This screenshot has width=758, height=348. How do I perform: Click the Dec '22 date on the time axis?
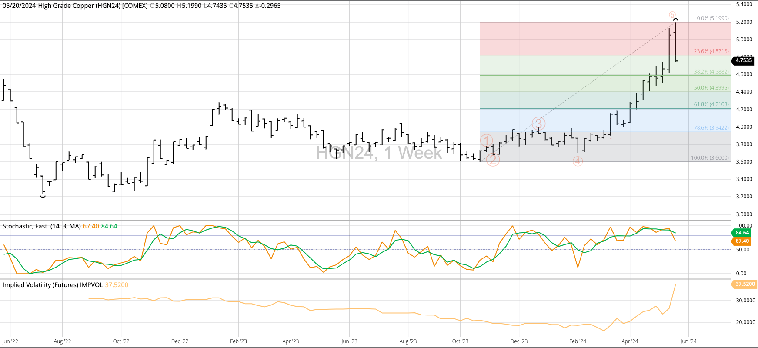(x=180, y=341)
